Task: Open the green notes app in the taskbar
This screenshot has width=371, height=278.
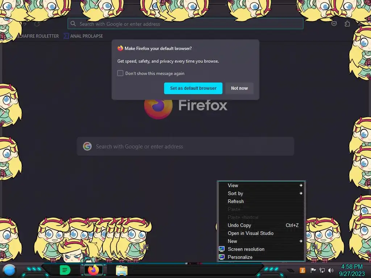Action: (65, 270)
